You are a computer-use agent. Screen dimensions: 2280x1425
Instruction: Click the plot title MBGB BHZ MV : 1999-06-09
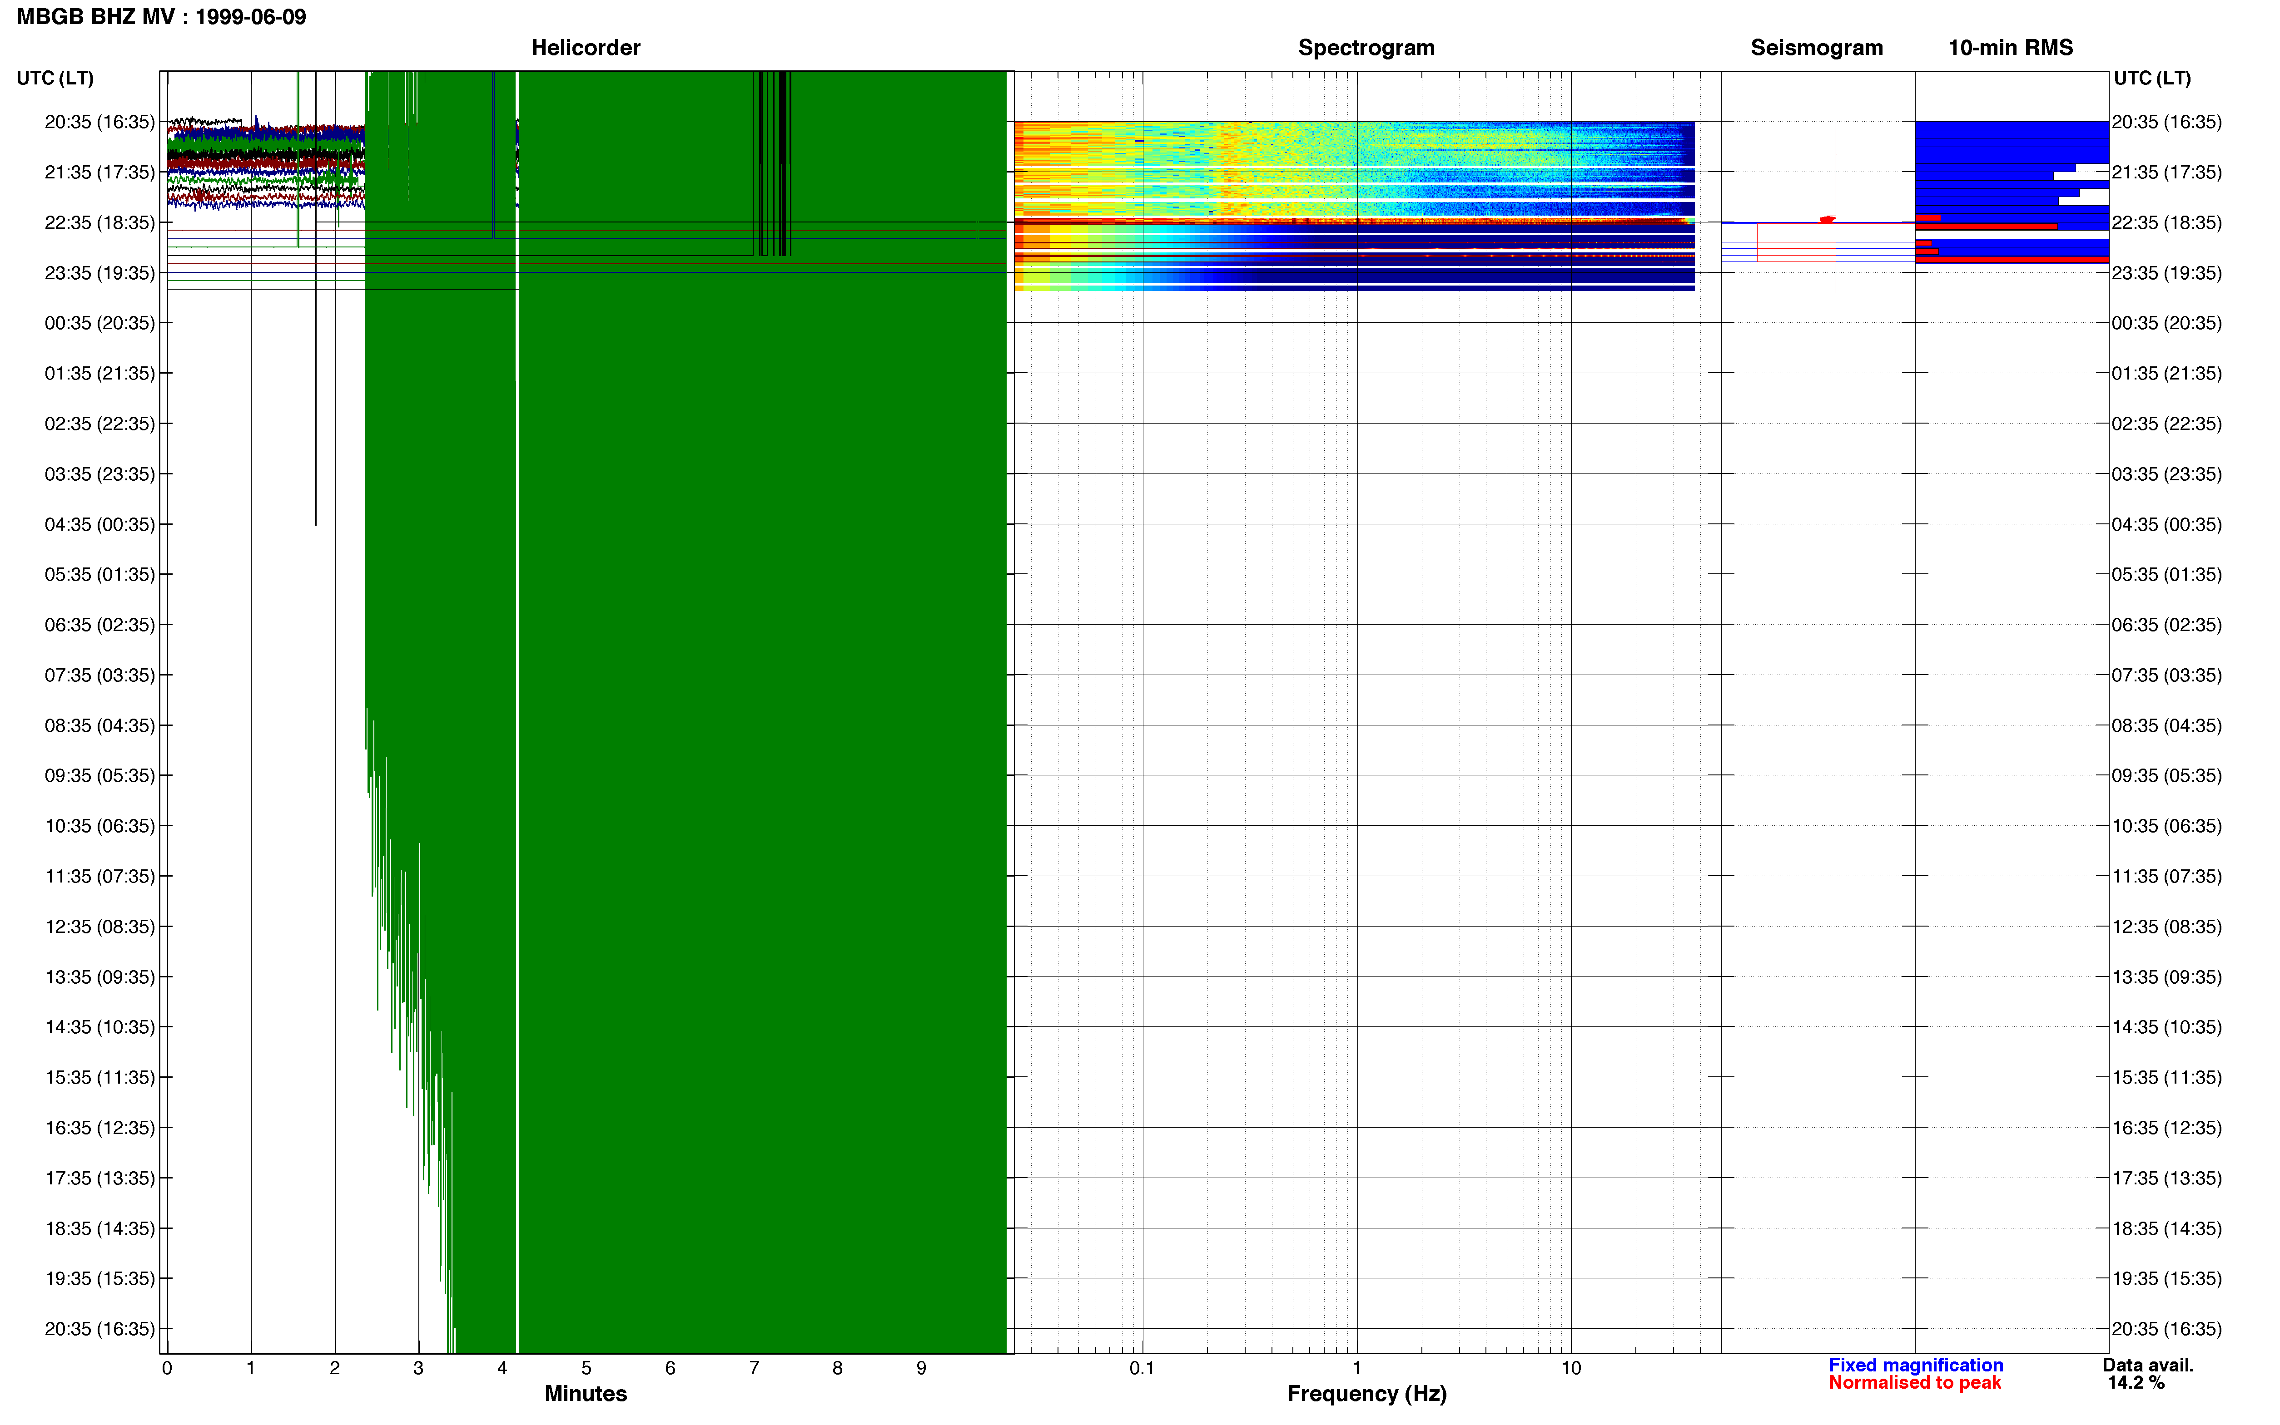(161, 17)
